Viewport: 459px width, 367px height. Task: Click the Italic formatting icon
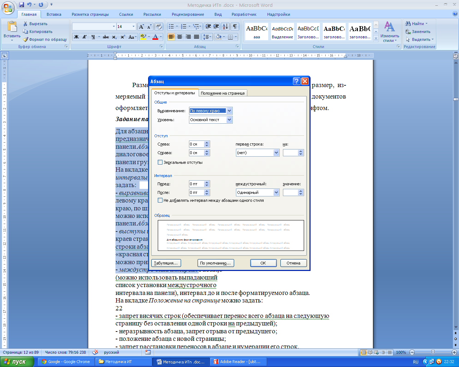85,37
